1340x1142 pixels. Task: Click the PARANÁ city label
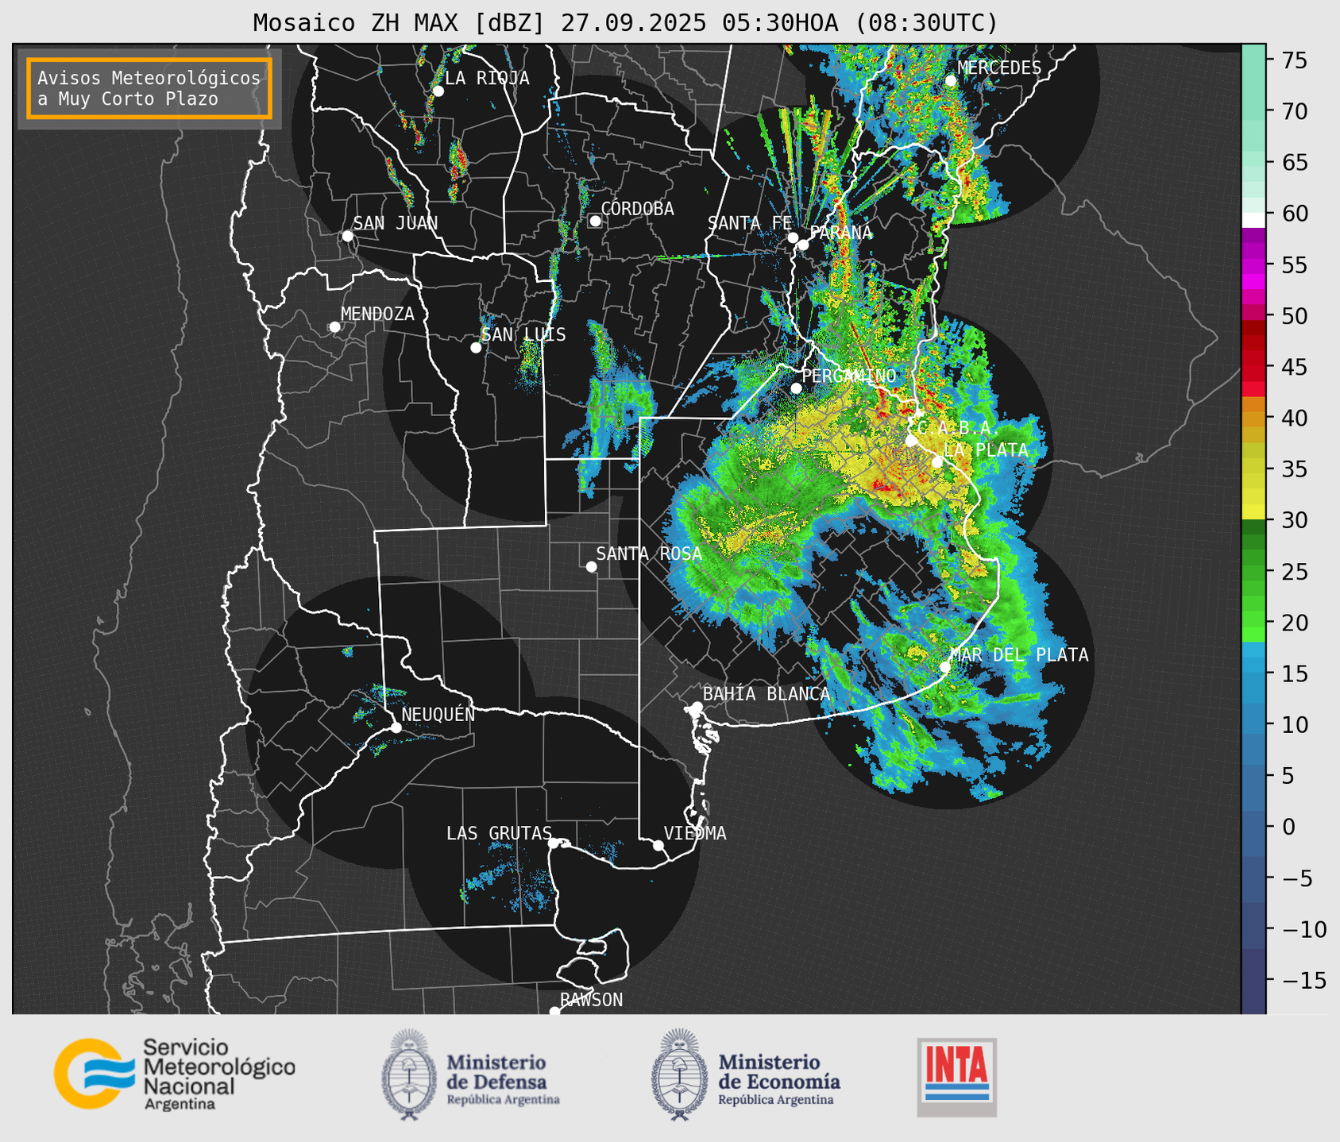point(840,233)
